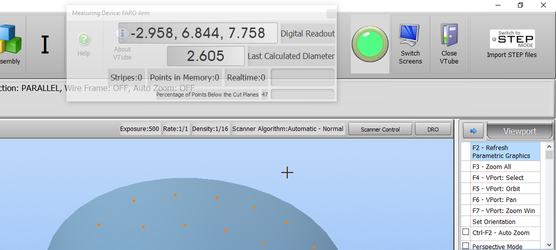The image size is (556, 250).
Task: Click the blue arrow button beside Viewport
Action: click(x=473, y=131)
